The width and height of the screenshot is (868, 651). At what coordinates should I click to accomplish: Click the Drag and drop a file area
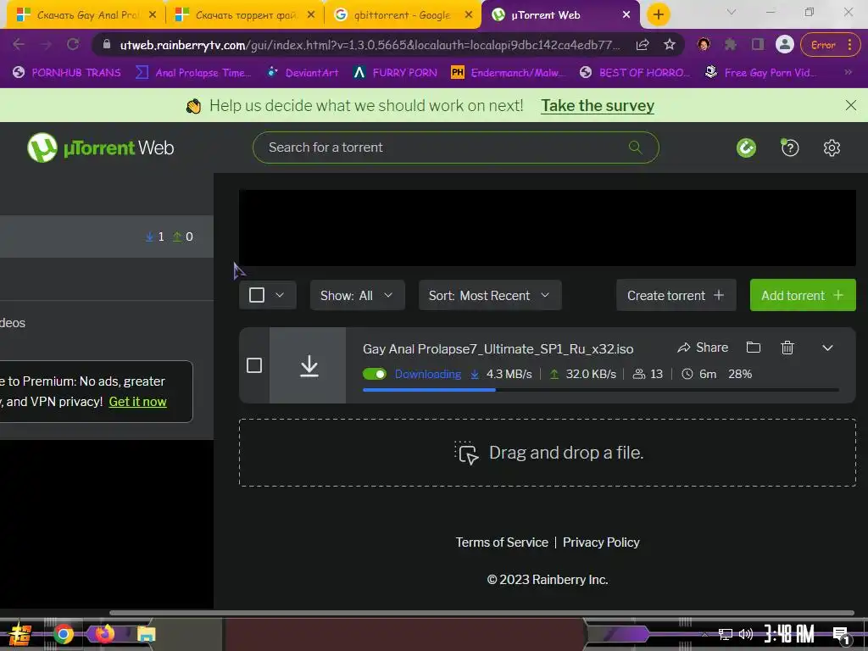[547, 453]
